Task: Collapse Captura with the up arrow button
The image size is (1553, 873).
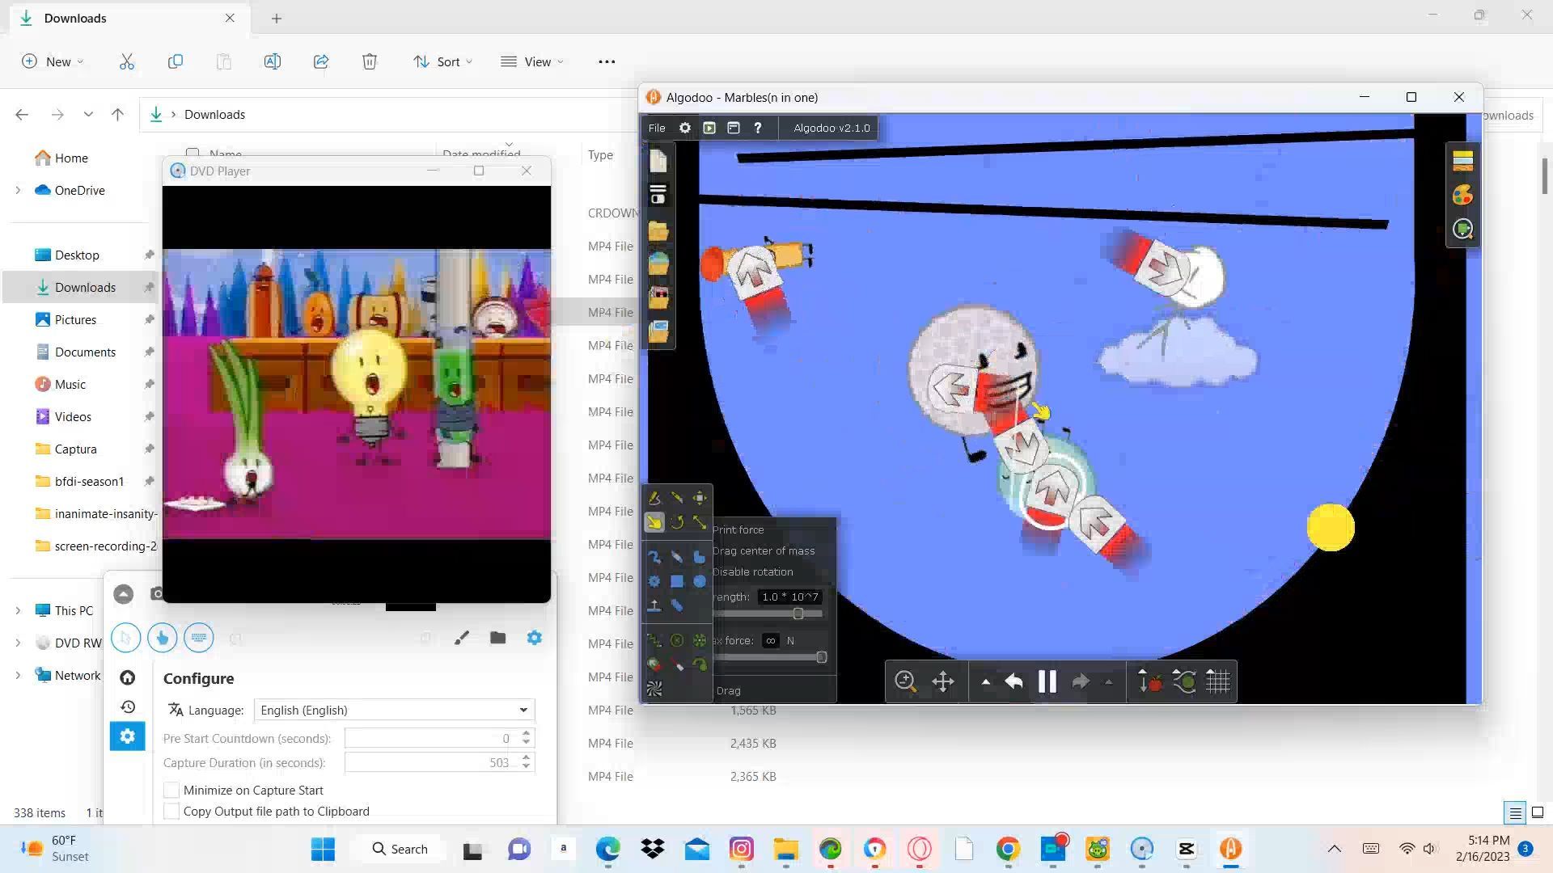Action: (123, 594)
